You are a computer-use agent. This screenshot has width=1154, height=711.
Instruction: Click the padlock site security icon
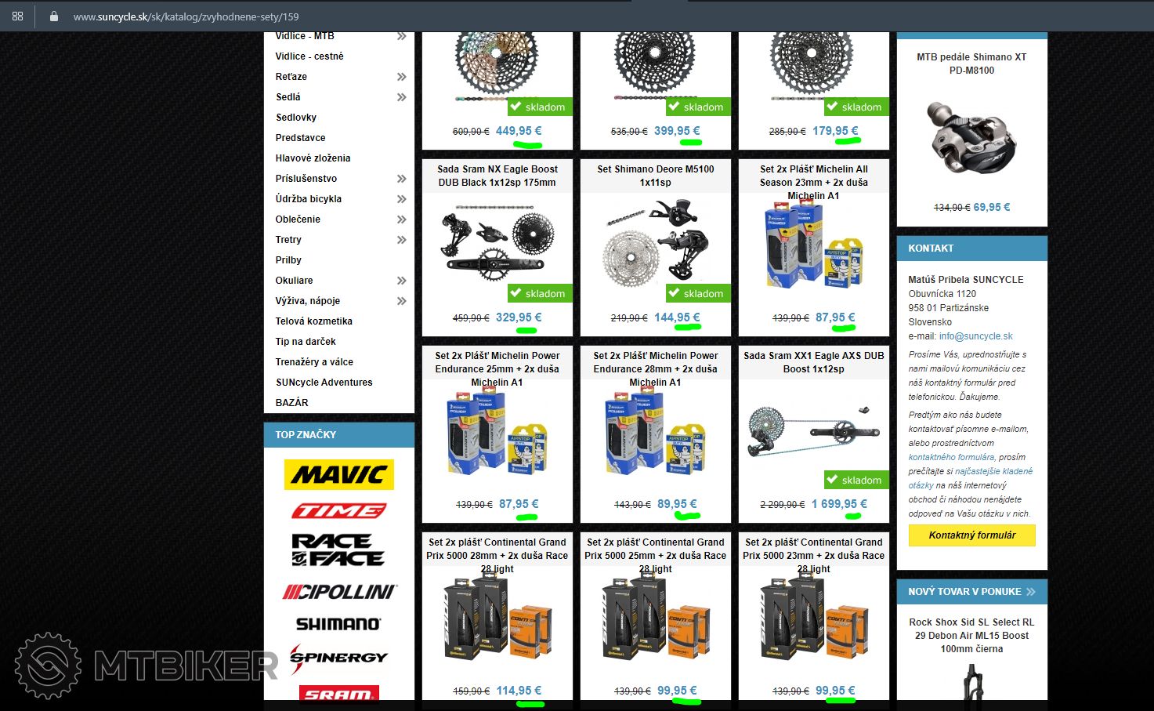pos(54,16)
